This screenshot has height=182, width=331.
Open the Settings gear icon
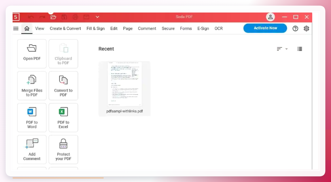point(306,28)
